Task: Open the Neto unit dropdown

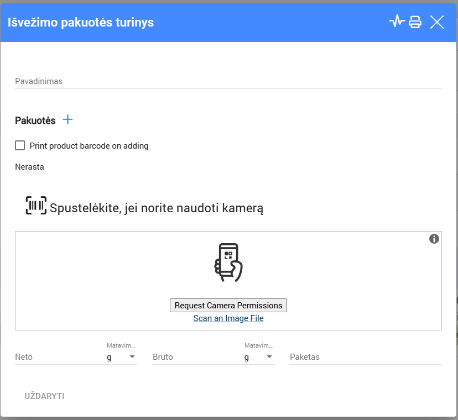Action: click(x=121, y=357)
